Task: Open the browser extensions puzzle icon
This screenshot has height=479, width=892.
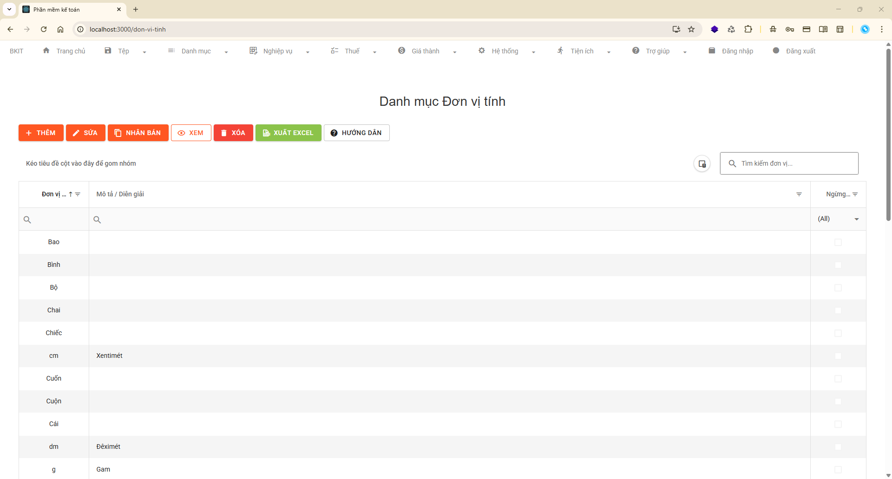Action: pyautogui.click(x=748, y=29)
